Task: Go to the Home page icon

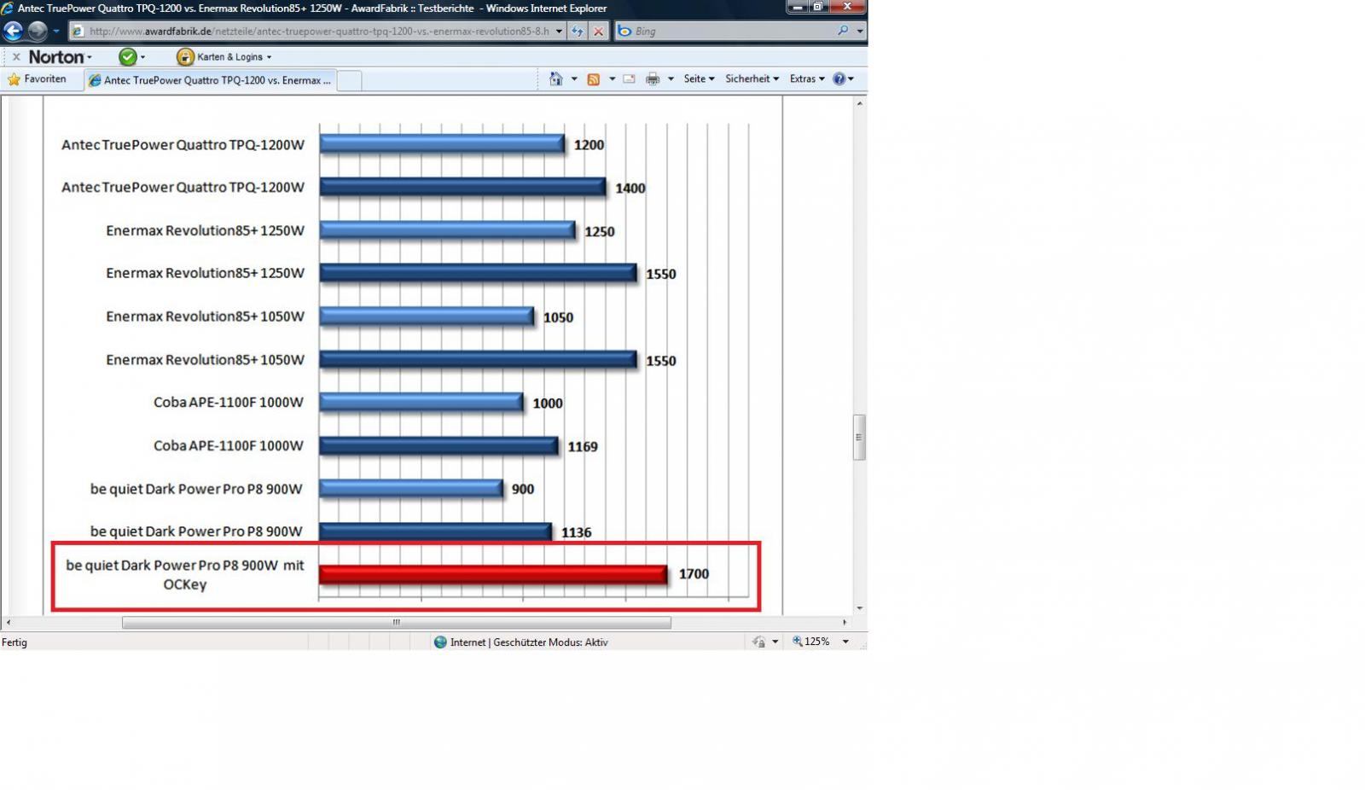Action: point(555,79)
